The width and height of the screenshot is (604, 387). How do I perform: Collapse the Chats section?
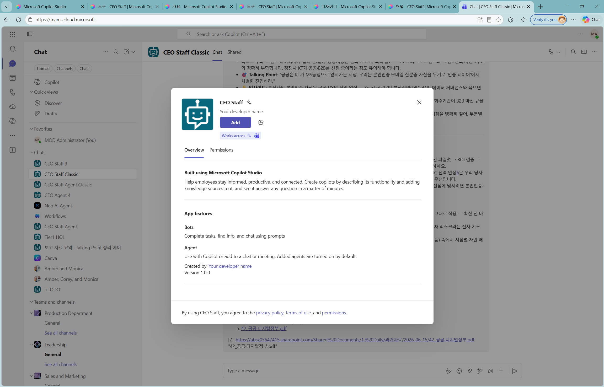(31, 153)
